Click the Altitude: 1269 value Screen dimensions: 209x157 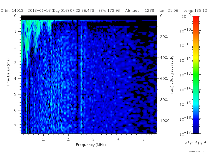click(140, 10)
